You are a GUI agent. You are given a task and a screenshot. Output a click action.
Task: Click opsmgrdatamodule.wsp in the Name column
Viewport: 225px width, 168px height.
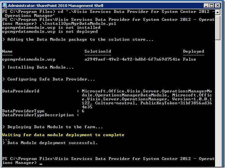click(x=29, y=59)
